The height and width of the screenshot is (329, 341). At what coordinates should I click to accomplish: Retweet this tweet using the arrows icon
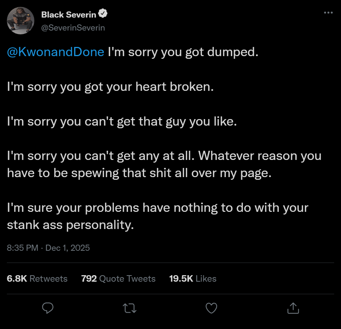point(129,308)
